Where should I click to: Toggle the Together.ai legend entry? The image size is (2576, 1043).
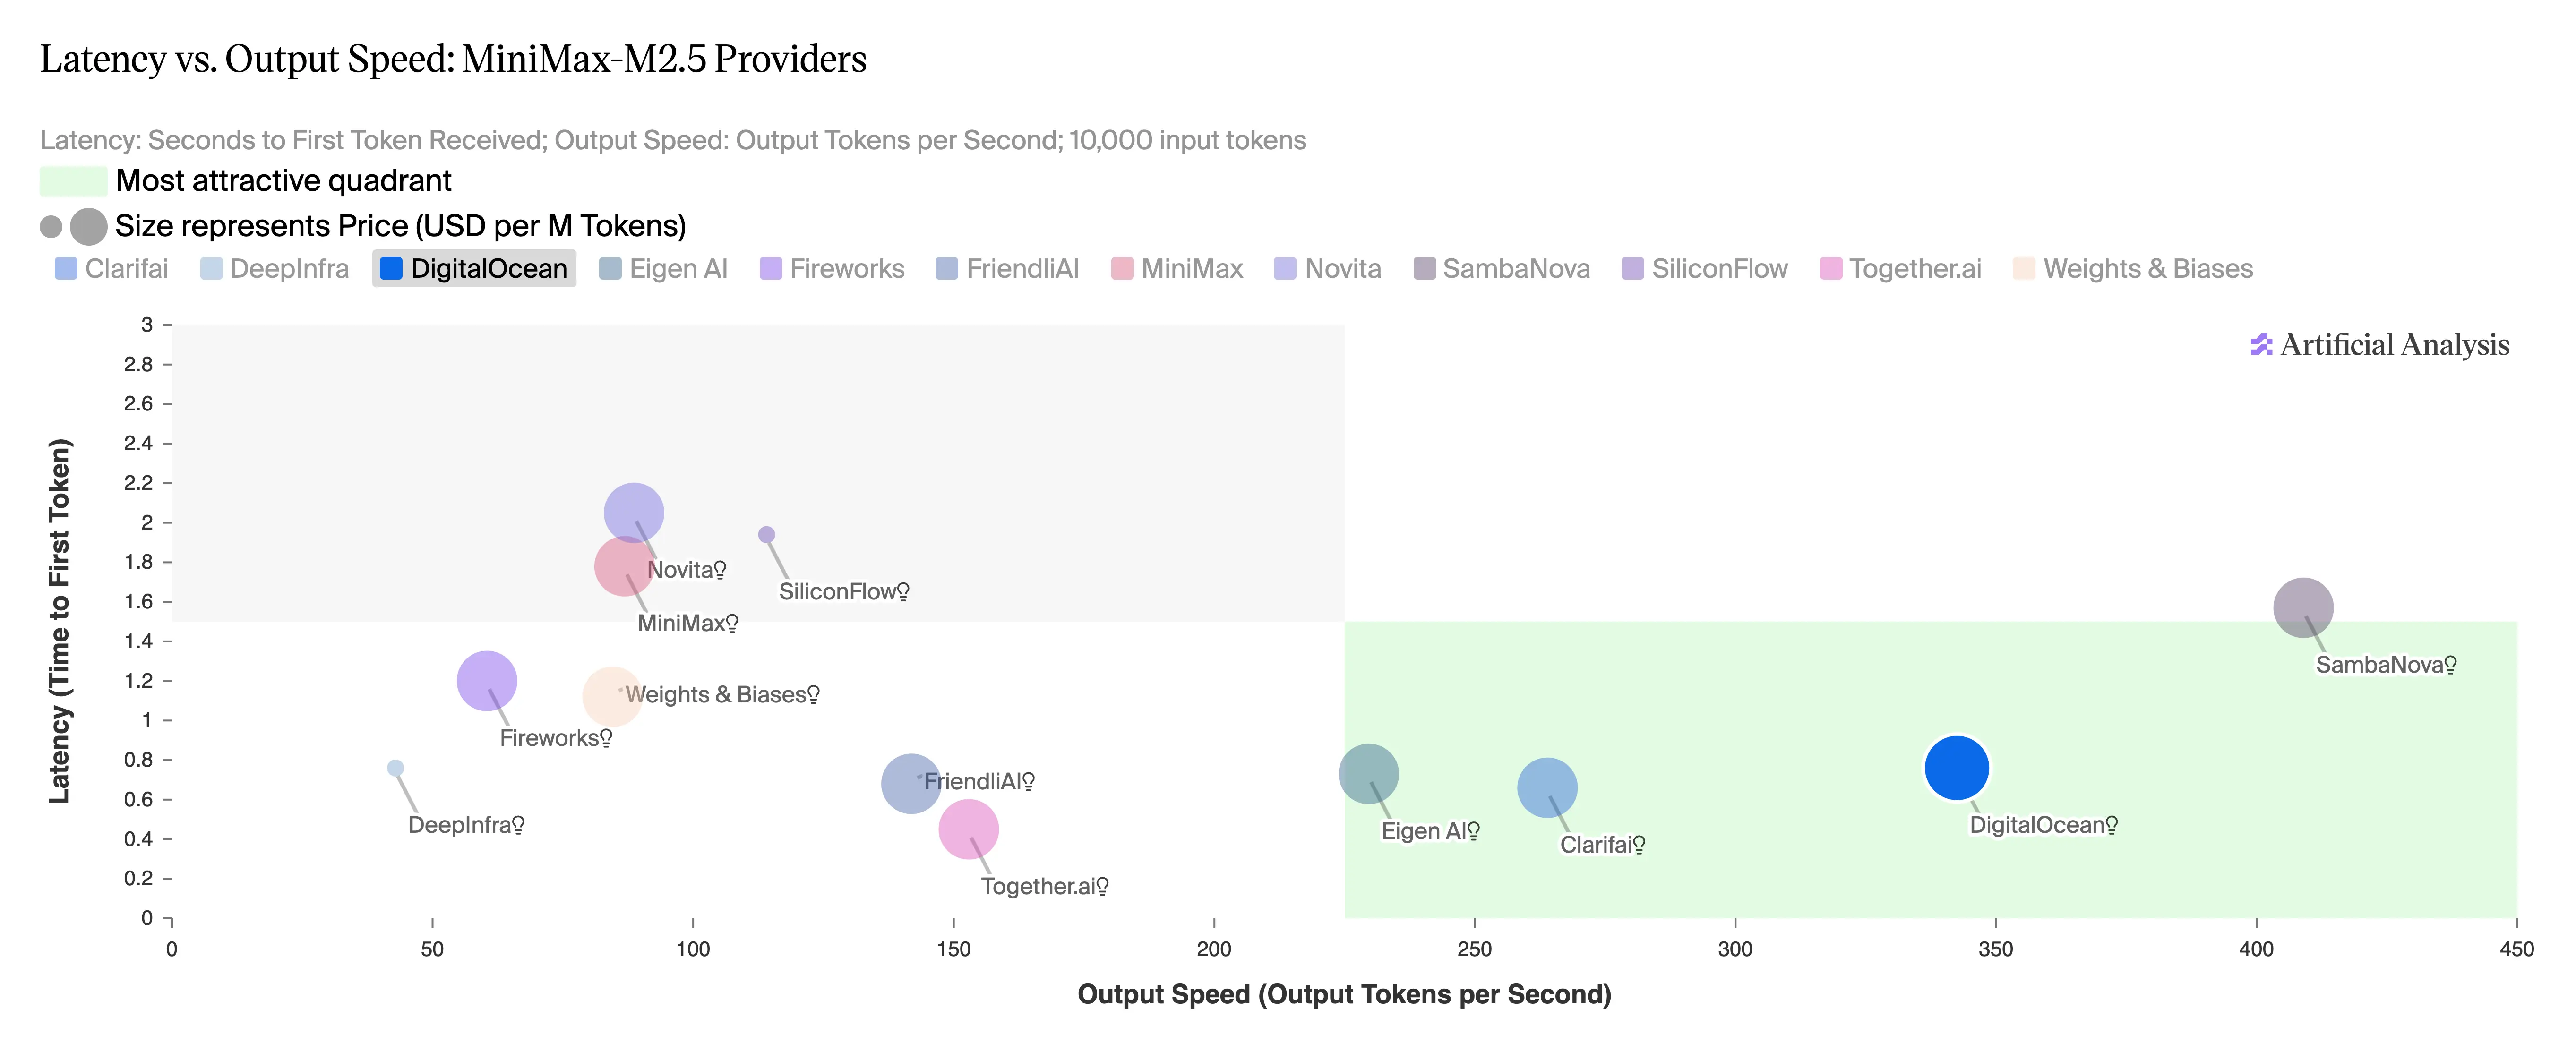[x=1901, y=269]
